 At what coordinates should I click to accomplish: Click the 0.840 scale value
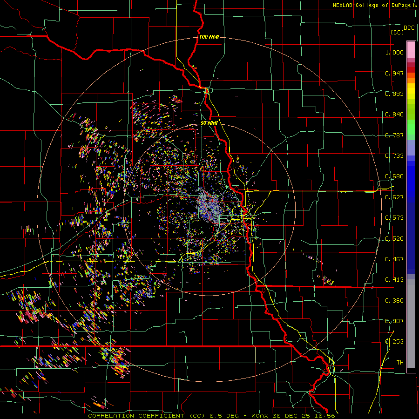(x=394, y=115)
